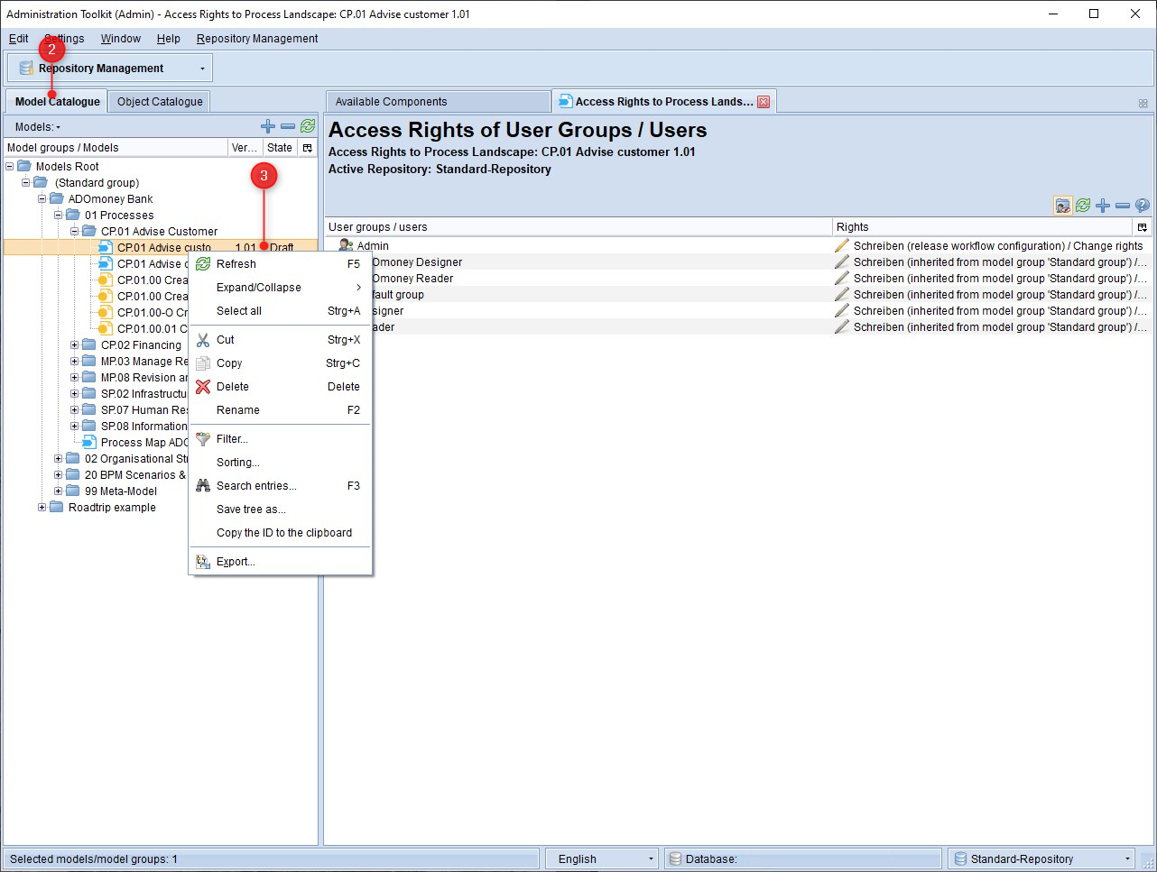
Task: Click the Filter funnel icon
Action: click(203, 439)
